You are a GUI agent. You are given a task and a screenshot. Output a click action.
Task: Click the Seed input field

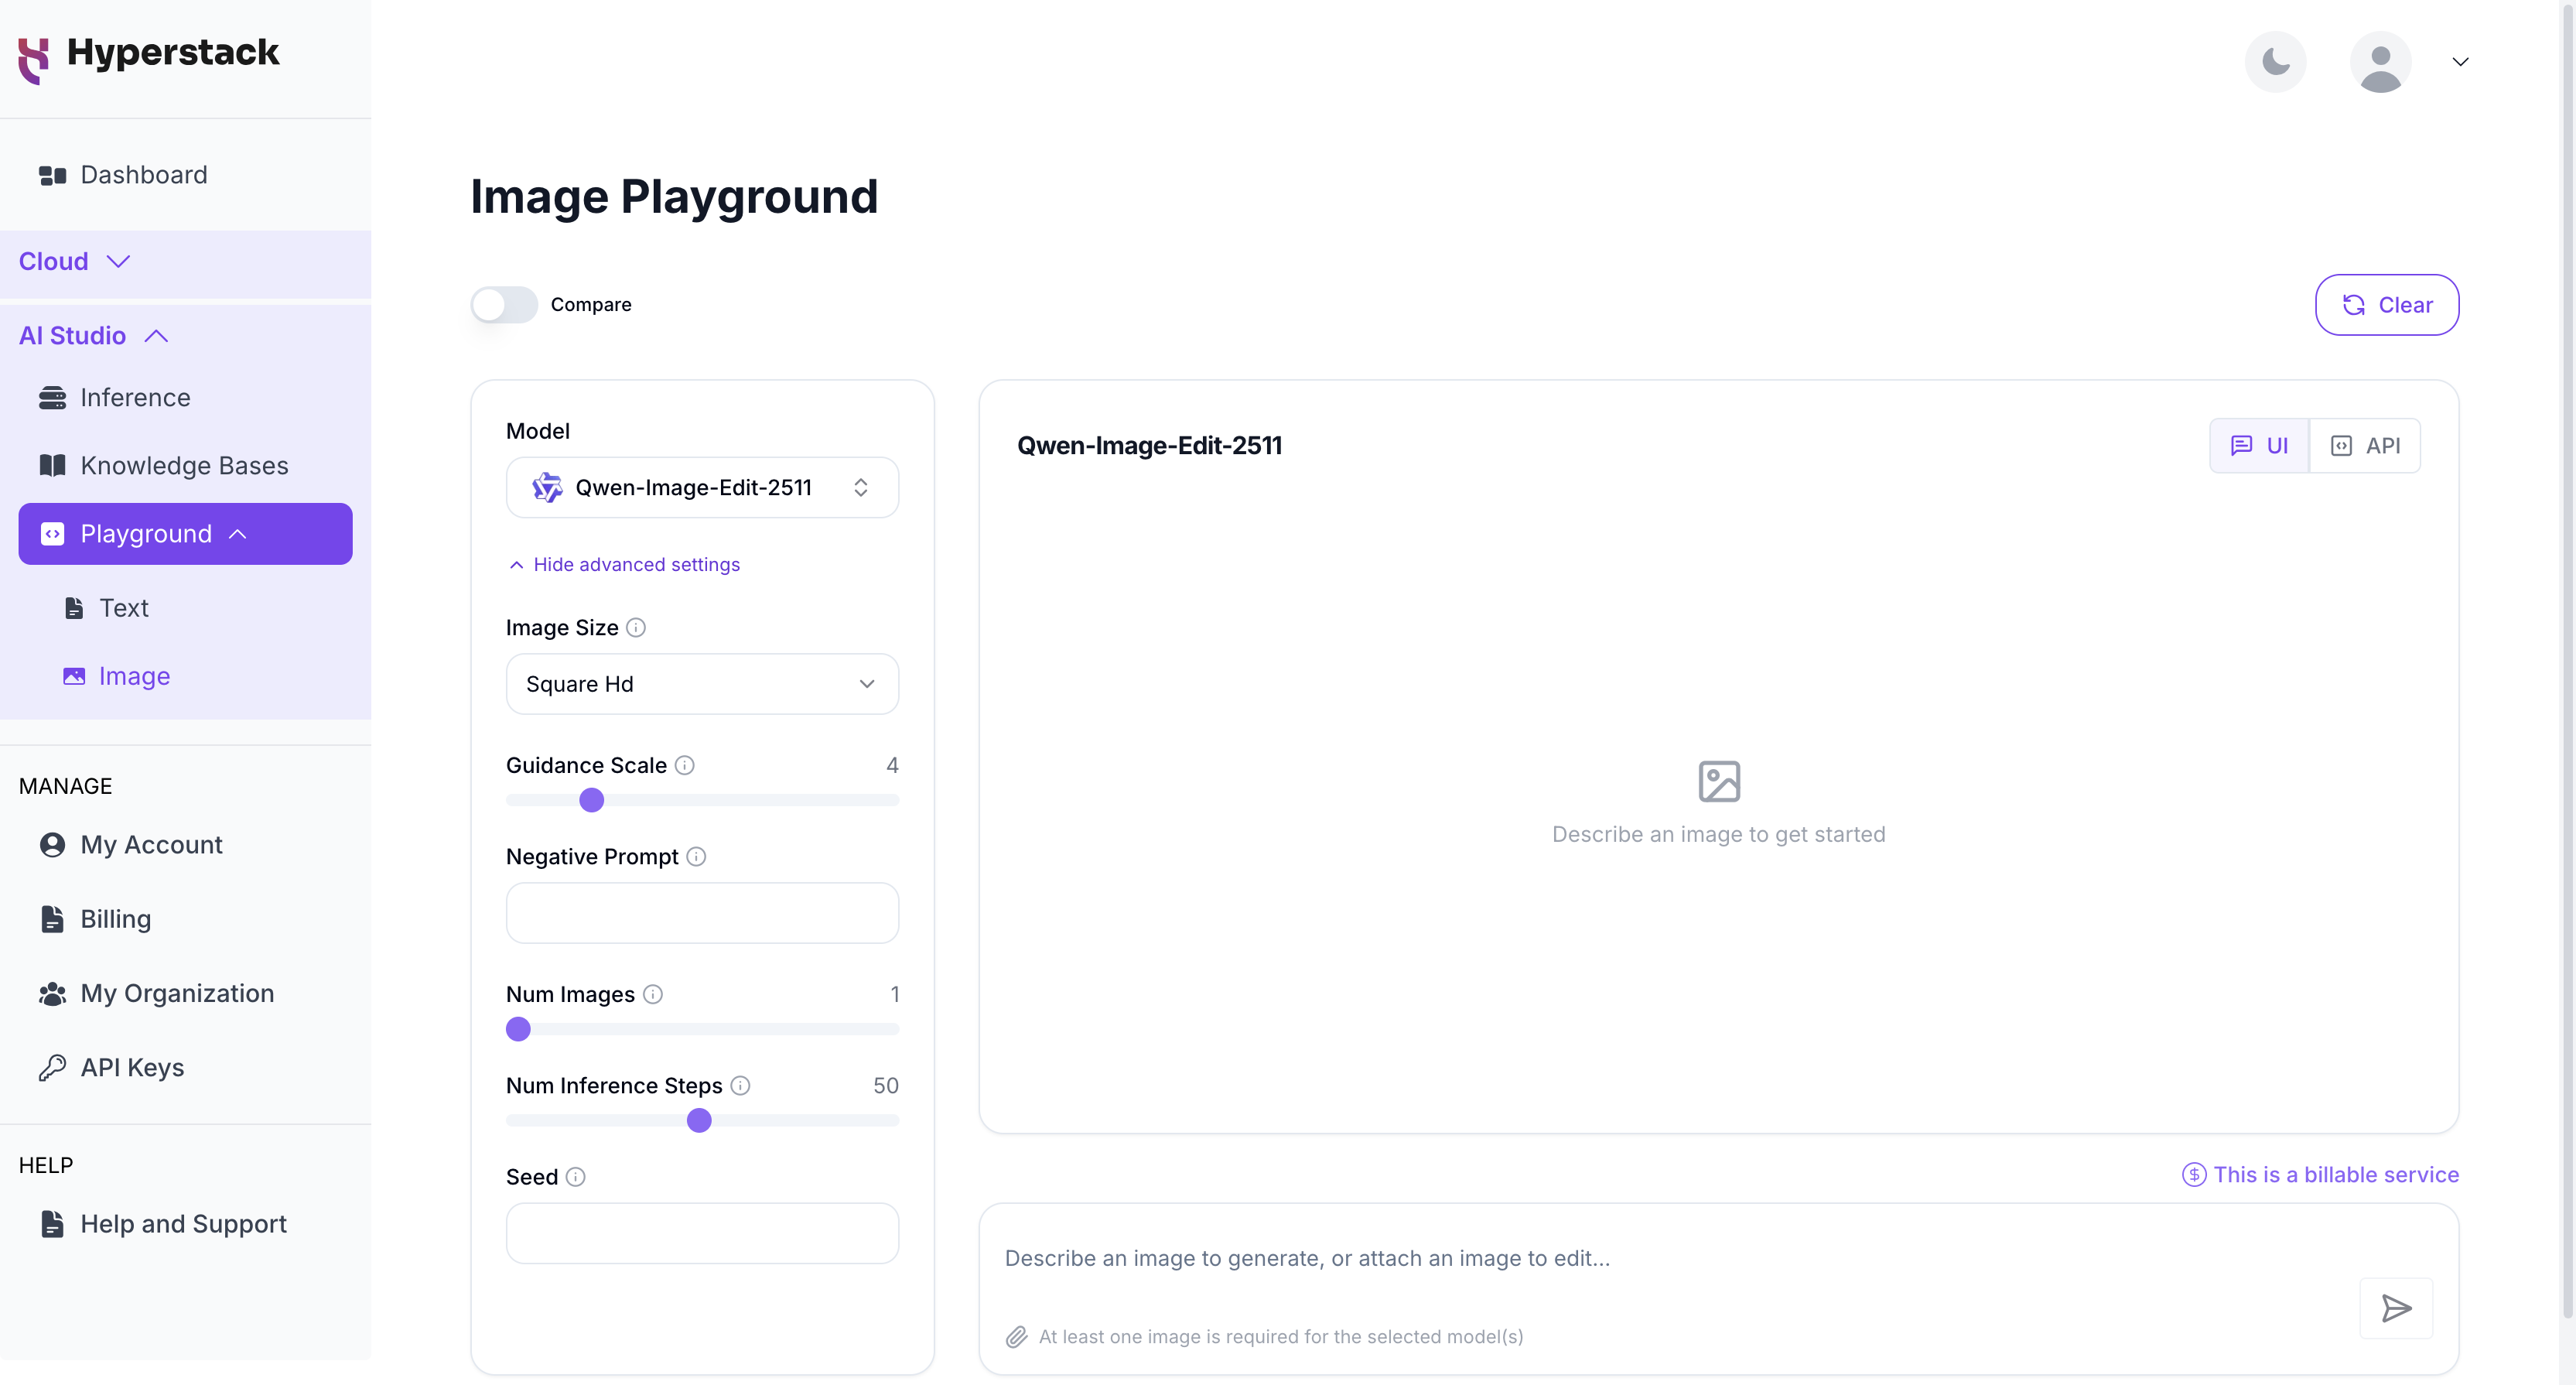tap(702, 1233)
